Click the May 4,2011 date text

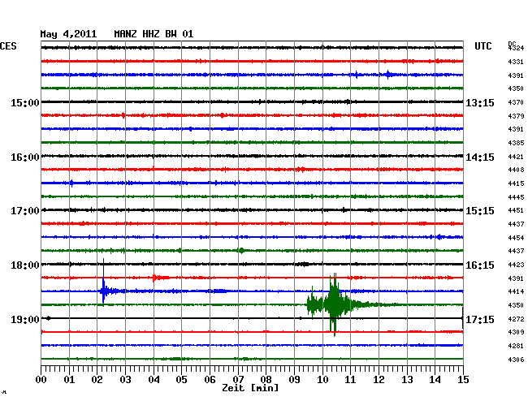pyautogui.click(x=68, y=34)
